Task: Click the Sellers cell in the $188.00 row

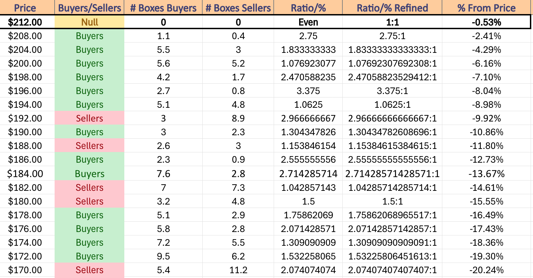Action: [90, 146]
